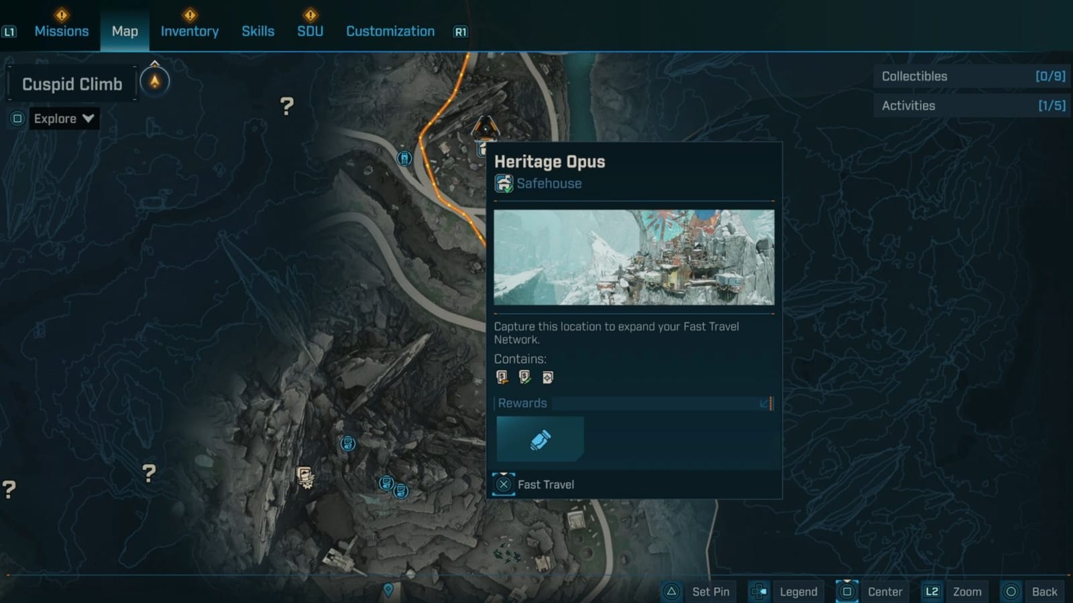Go to the Customization tab
Image resolution: width=1073 pixels, height=603 pixels.
click(x=390, y=31)
